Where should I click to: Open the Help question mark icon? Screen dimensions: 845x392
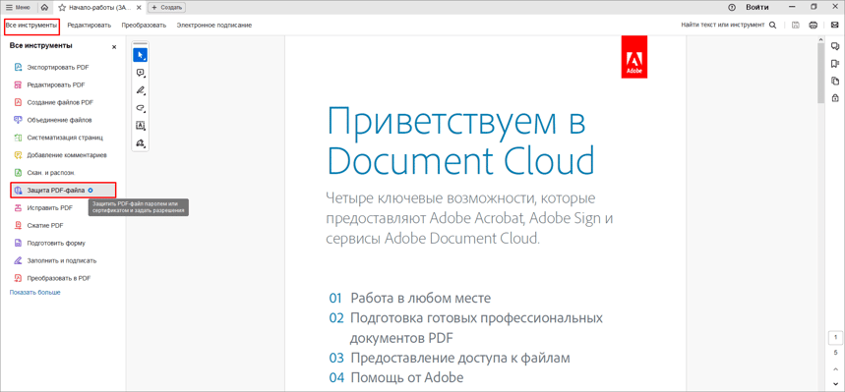pyautogui.click(x=731, y=8)
